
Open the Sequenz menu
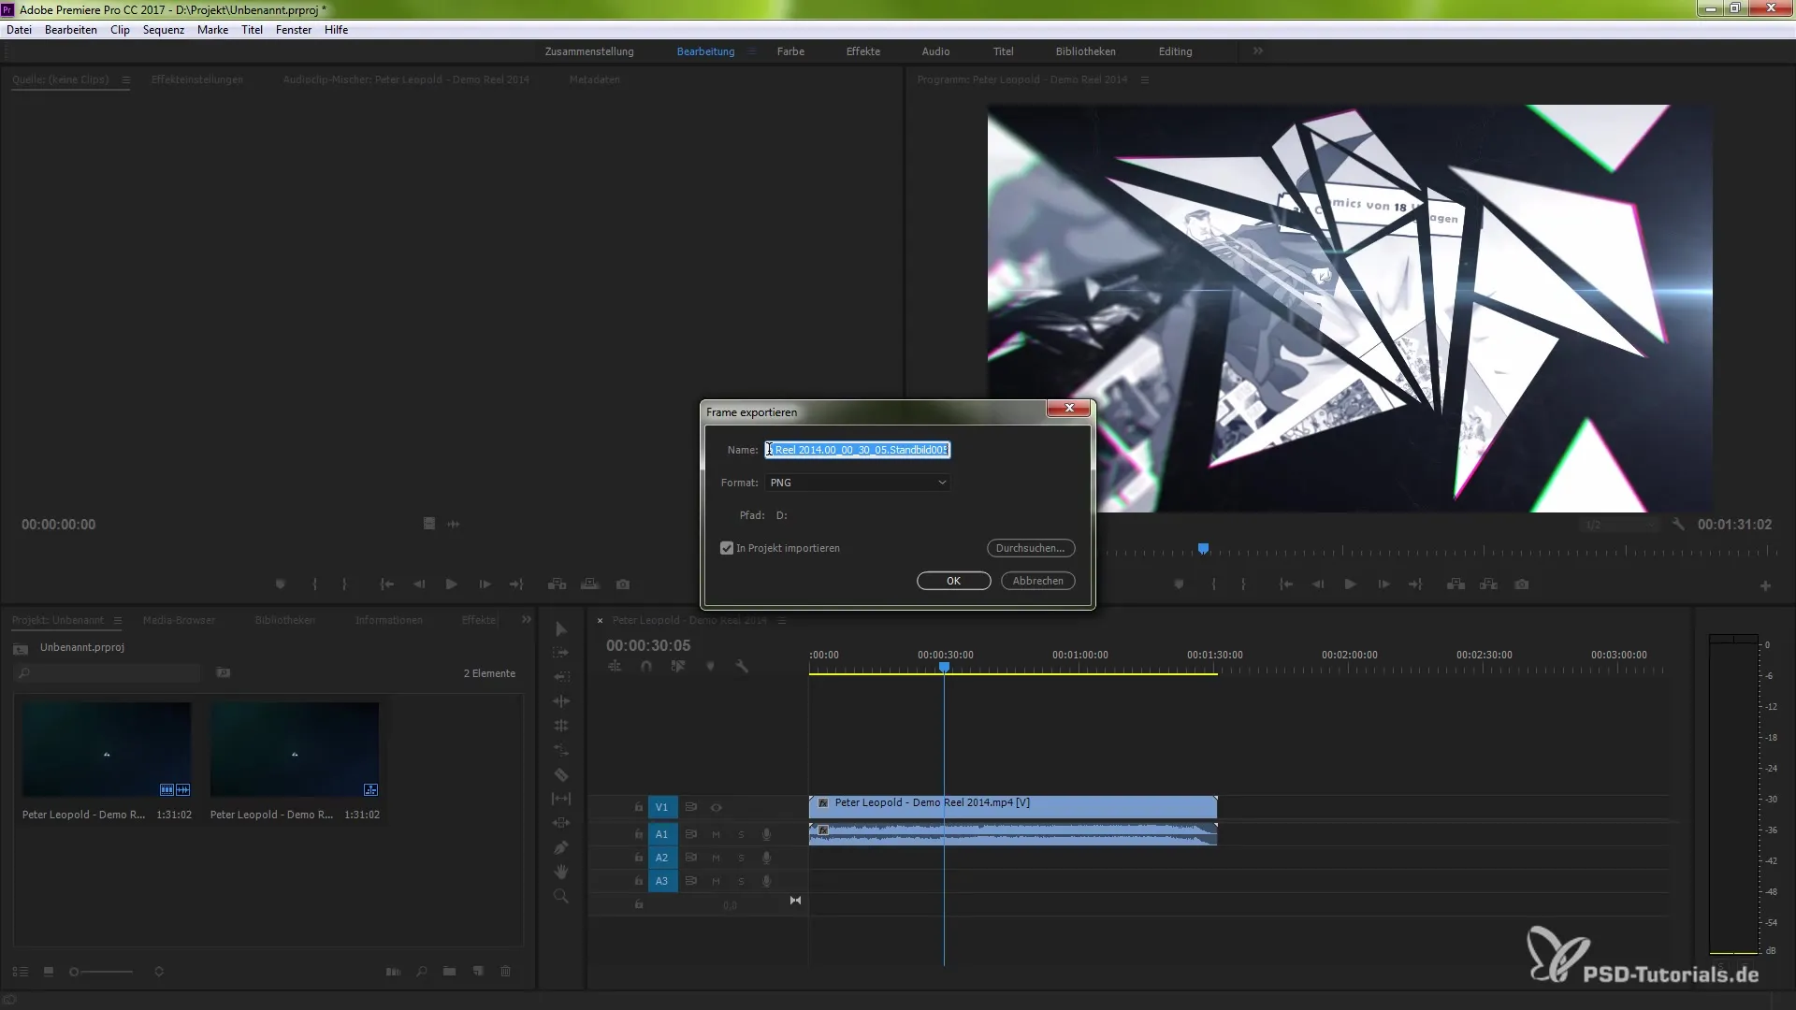click(x=164, y=30)
